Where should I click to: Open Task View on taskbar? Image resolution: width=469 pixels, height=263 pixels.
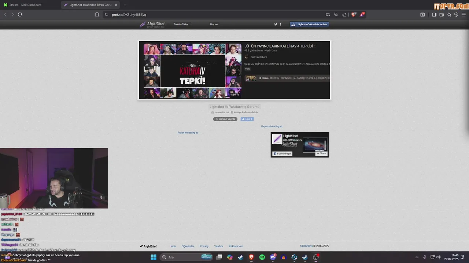(x=219, y=257)
